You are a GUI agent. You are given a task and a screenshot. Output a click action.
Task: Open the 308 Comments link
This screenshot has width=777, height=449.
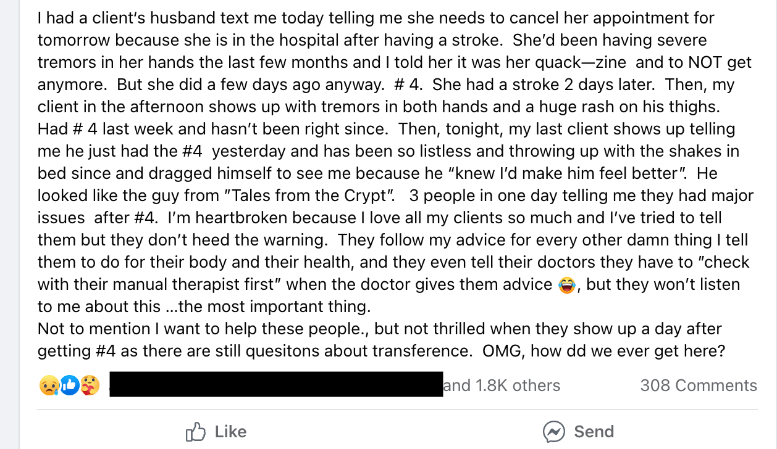click(x=698, y=385)
